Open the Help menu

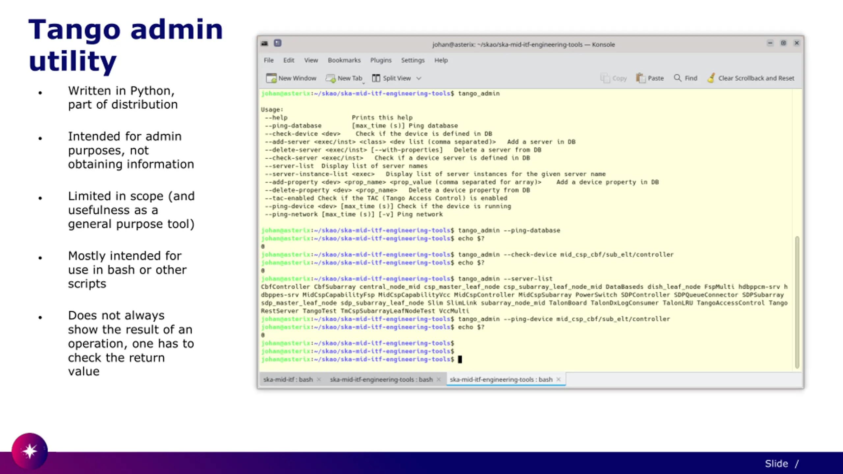441,60
